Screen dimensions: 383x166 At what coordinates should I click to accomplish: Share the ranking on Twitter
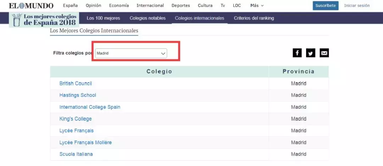[310, 53]
